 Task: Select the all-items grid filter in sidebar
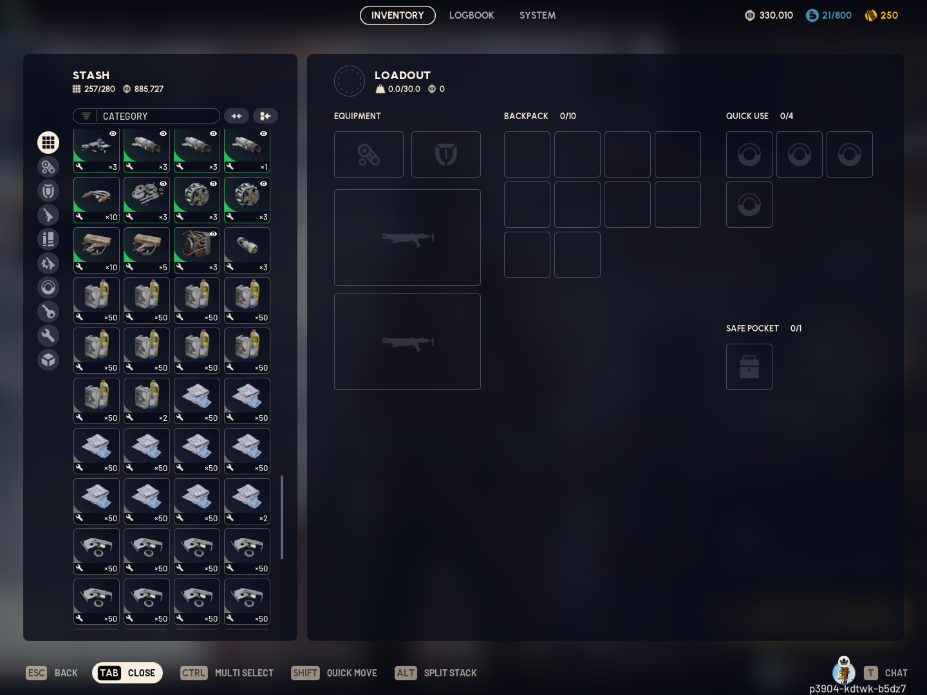click(x=48, y=142)
